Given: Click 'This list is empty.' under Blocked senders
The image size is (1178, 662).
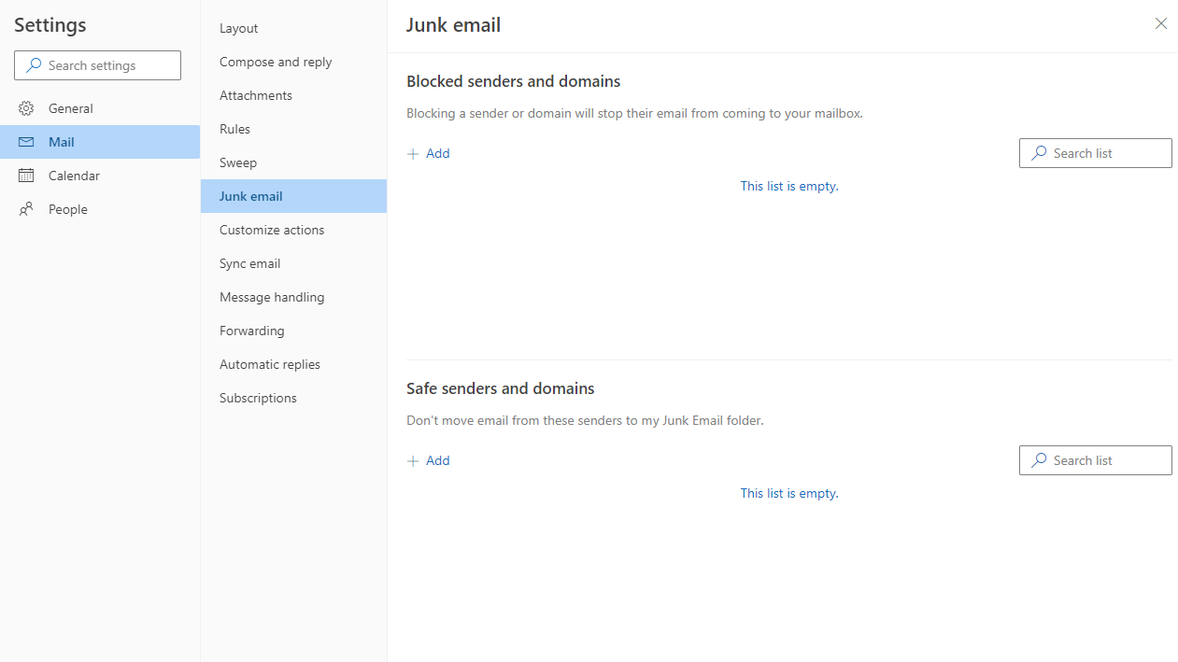Looking at the screenshot, I should click(x=789, y=186).
